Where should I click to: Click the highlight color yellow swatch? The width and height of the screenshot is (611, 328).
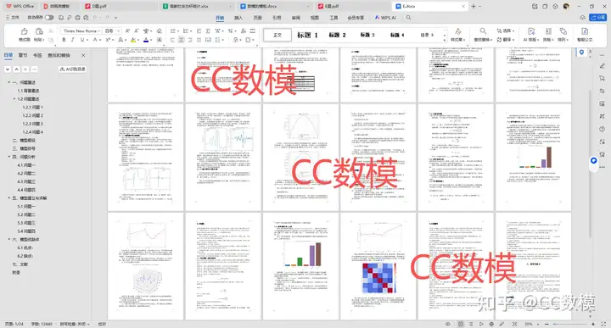(x=133, y=40)
